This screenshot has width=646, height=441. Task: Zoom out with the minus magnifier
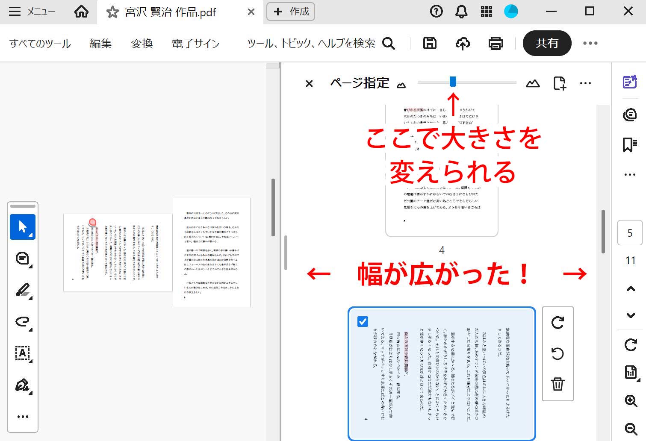(631, 429)
